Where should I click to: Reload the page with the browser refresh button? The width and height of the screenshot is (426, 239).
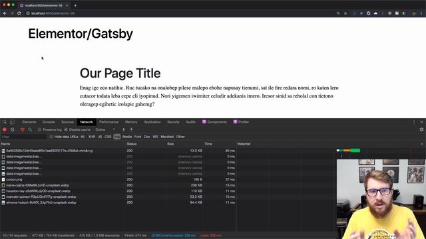point(19,13)
